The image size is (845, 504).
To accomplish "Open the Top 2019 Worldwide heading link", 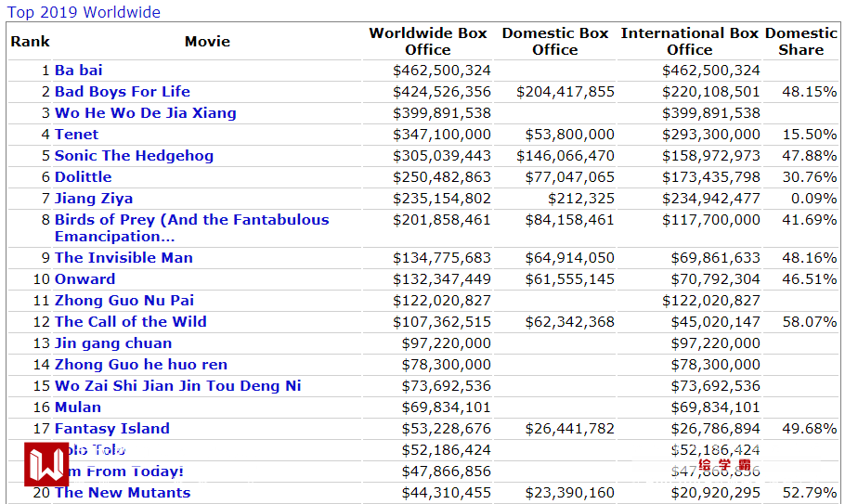I will point(82,12).
